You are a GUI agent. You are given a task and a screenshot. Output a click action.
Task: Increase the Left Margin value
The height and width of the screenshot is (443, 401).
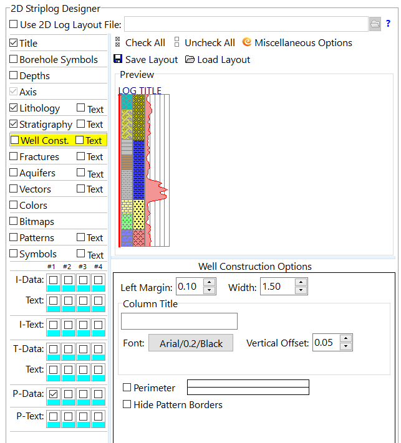coord(210,283)
